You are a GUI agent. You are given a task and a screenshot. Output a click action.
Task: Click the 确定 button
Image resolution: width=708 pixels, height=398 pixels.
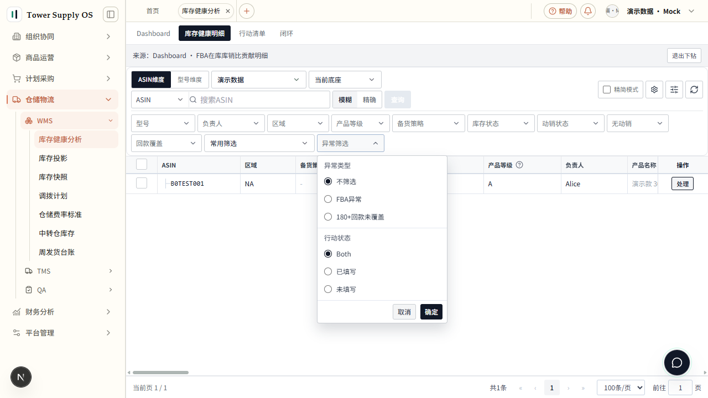click(431, 312)
